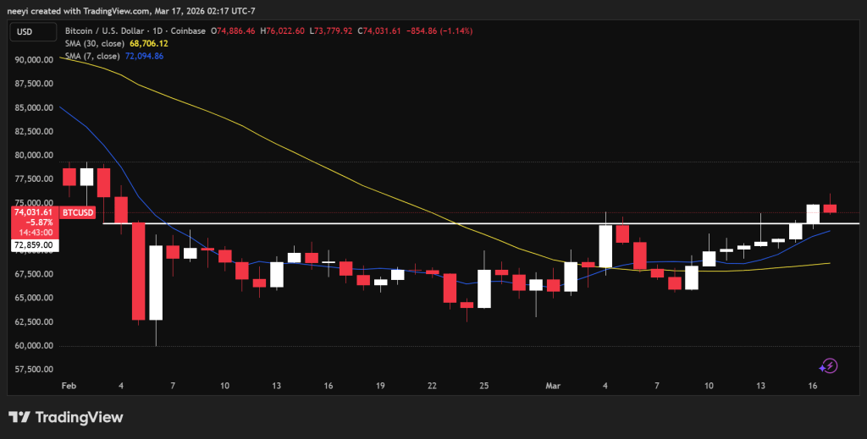Click the 68,706.12 SMA value text
This screenshot has width=867, height=439.
point(149,44)
